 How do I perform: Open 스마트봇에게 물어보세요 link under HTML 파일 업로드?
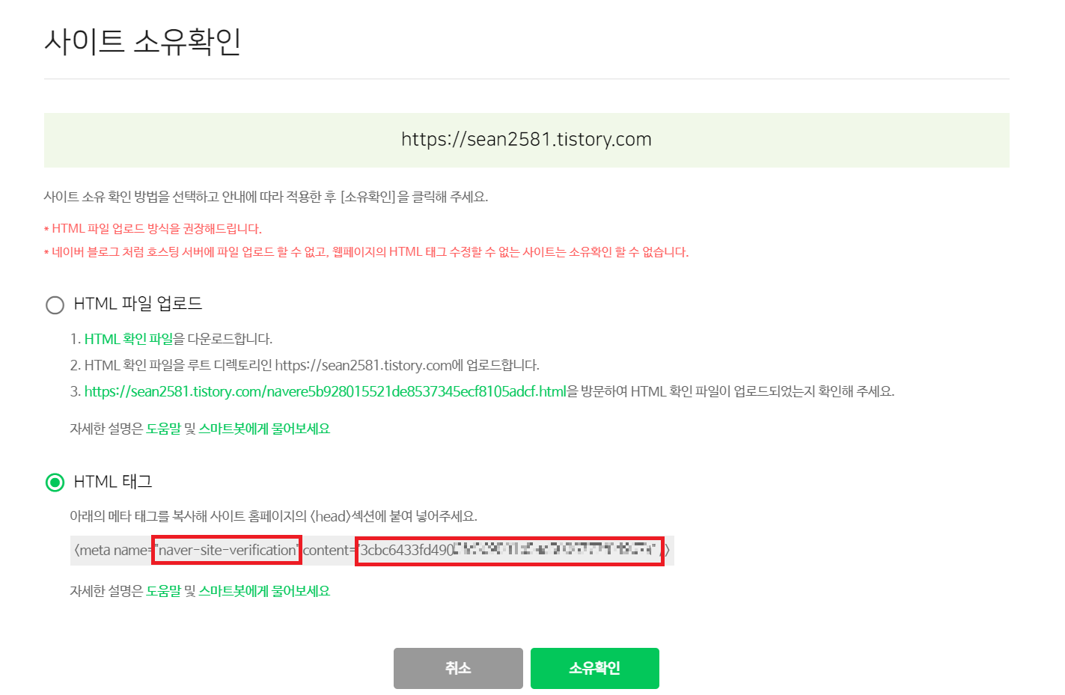click(x=264, y=429)
